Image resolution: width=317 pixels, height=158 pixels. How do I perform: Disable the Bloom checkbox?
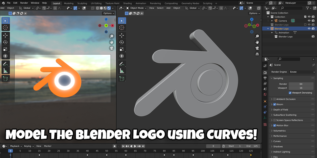(x=274, y=104)
